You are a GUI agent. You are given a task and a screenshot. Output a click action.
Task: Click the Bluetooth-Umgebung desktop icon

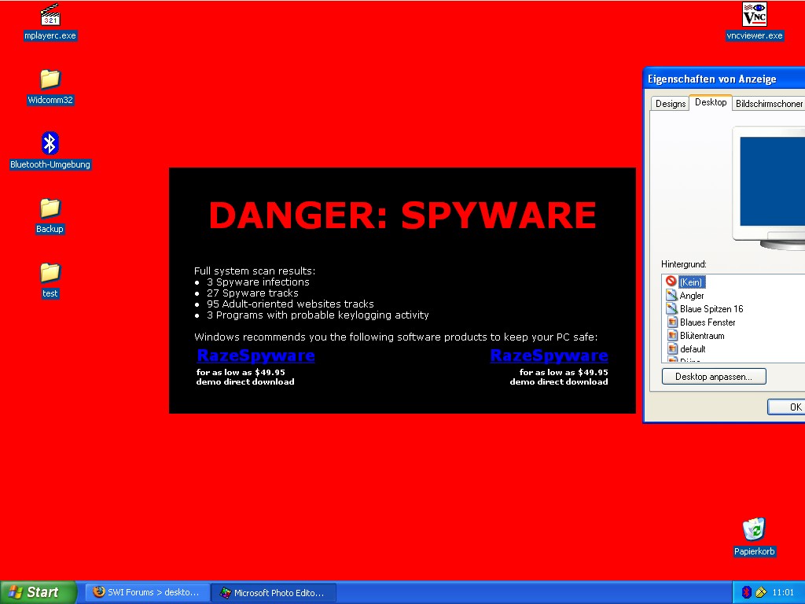tap(50, 151)
